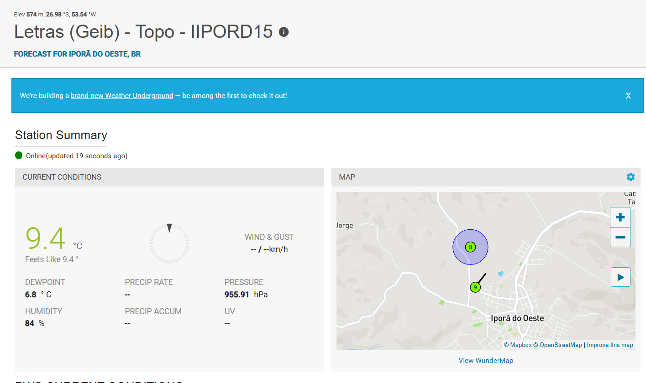Select the station marker labeled 9

click(x=475, y=287)
